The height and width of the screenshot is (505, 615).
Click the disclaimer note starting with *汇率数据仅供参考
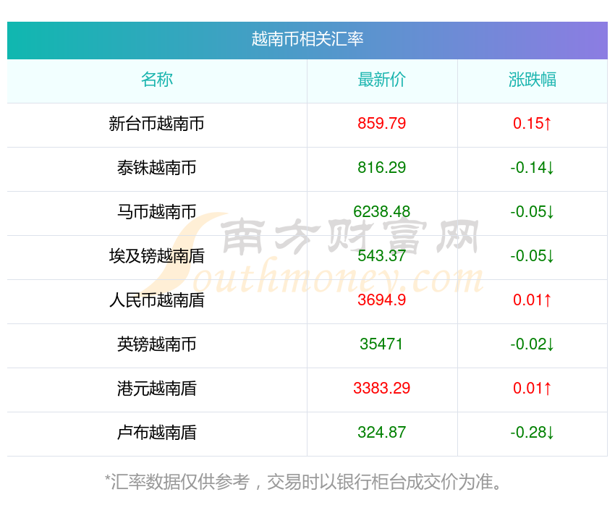tap(304, 482)
